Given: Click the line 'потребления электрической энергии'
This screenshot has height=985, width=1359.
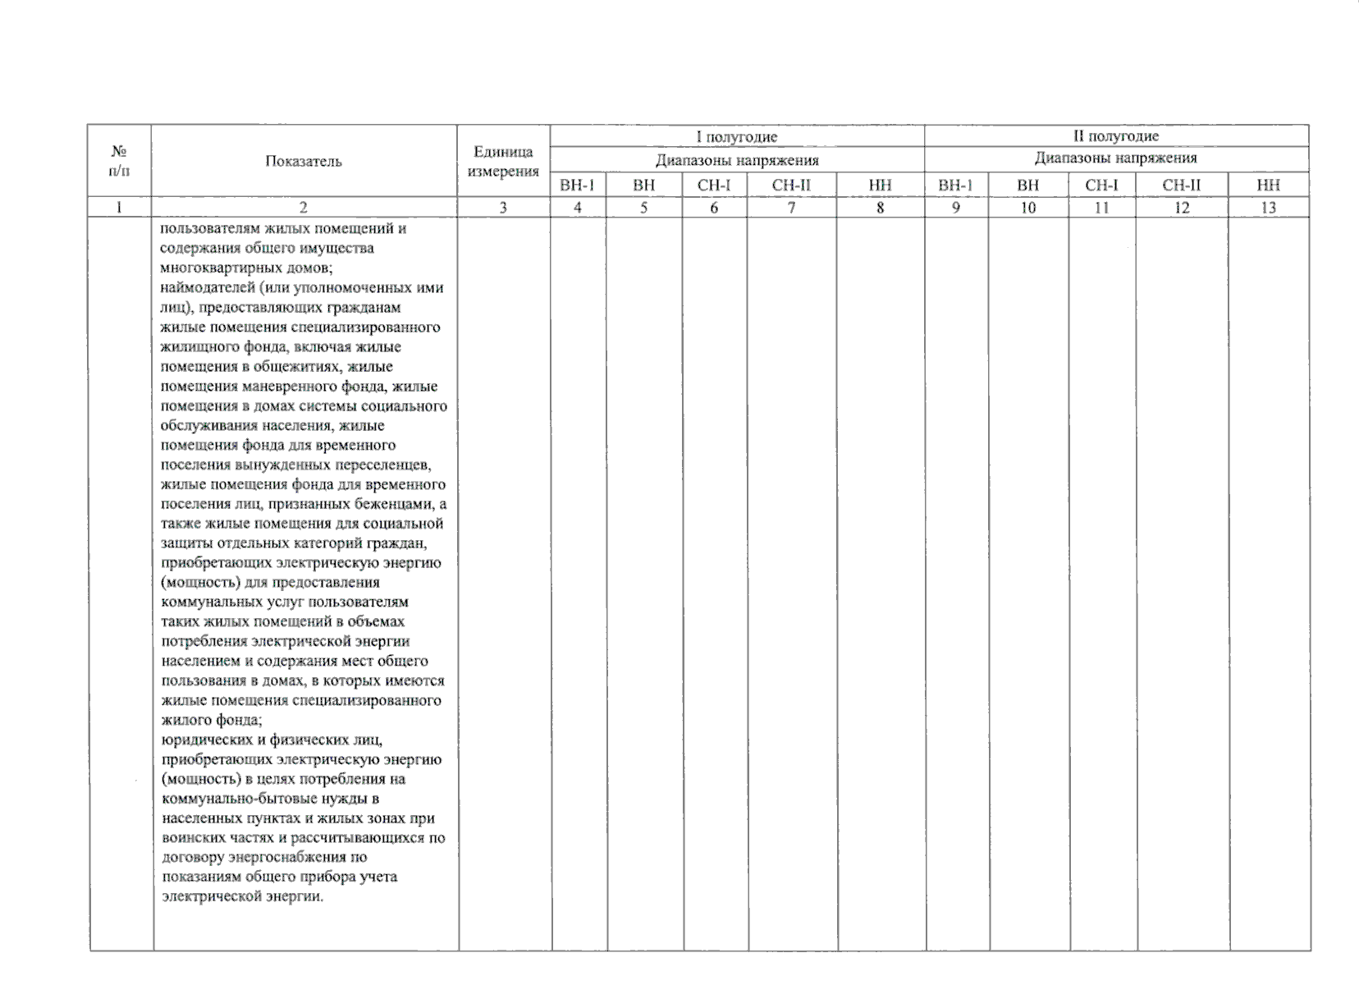Looking at the screenshot, I should point(286,641).
